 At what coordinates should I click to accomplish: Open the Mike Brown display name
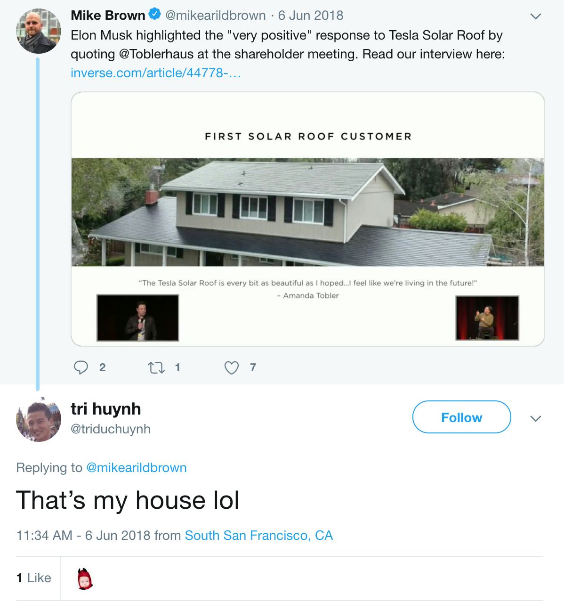point(108,16)
